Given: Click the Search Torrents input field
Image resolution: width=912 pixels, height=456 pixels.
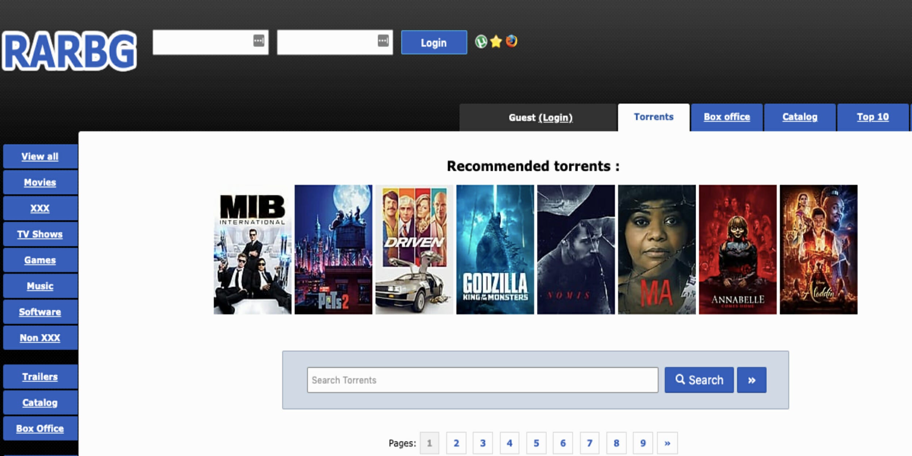Looking at the screenshot, I should tap(483, 380).
